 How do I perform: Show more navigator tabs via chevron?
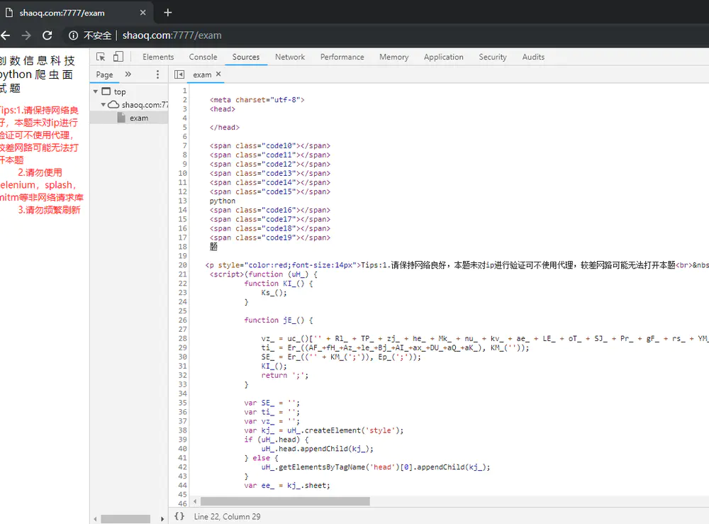(x=128, y=74)
